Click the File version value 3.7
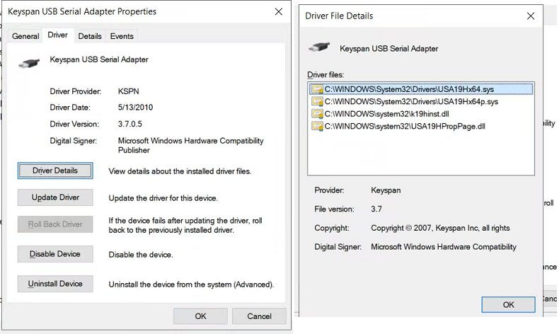 376,209
